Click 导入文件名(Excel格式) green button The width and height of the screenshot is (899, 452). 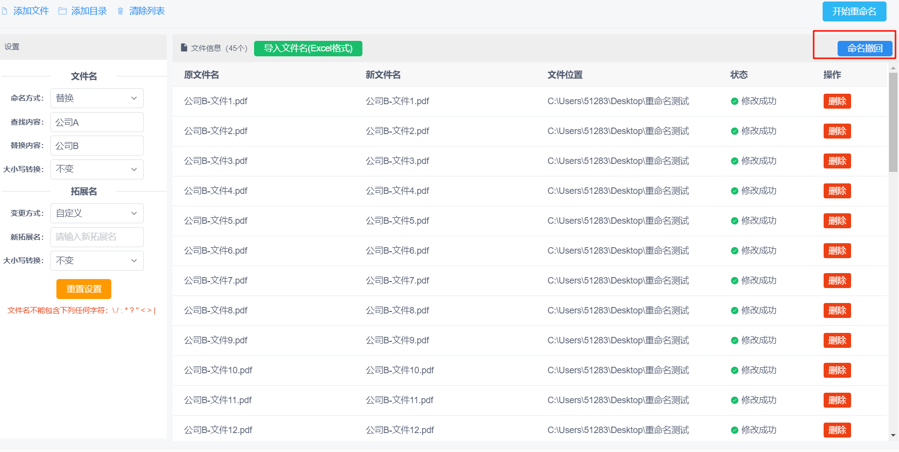(308, 48)
